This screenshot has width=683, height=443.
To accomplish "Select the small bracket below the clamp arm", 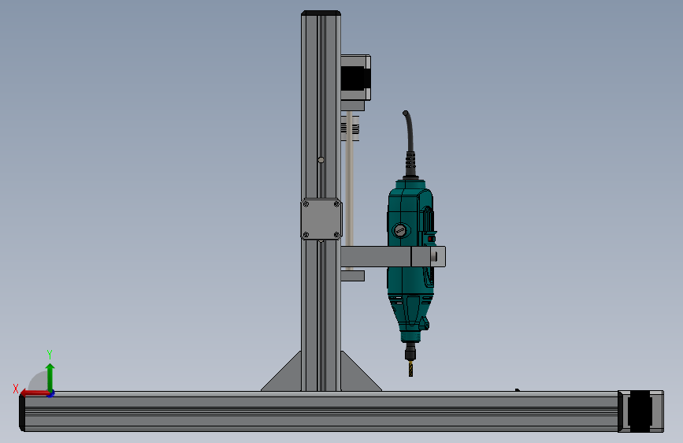I will [x=352, y=276].
